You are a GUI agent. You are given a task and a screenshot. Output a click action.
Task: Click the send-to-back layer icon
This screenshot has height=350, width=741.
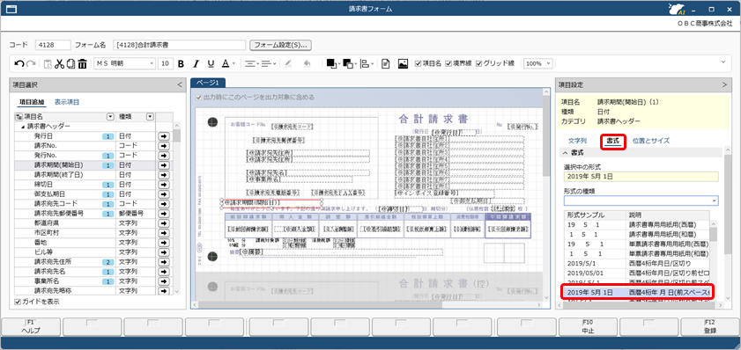click(348, 63)
